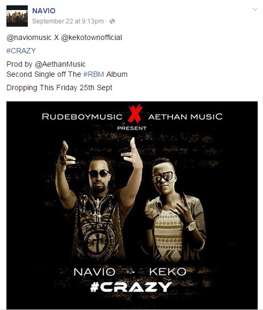The height and width of the screenshot is (310, 263).
Task: Click the @naviomusic mention text
Action: click(x=29, y=37)
